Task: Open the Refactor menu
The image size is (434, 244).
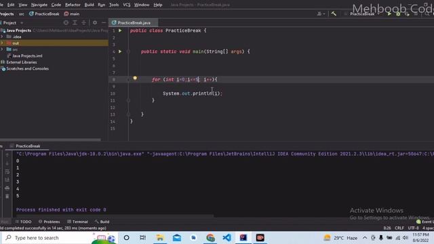Action: click(73, 5)
